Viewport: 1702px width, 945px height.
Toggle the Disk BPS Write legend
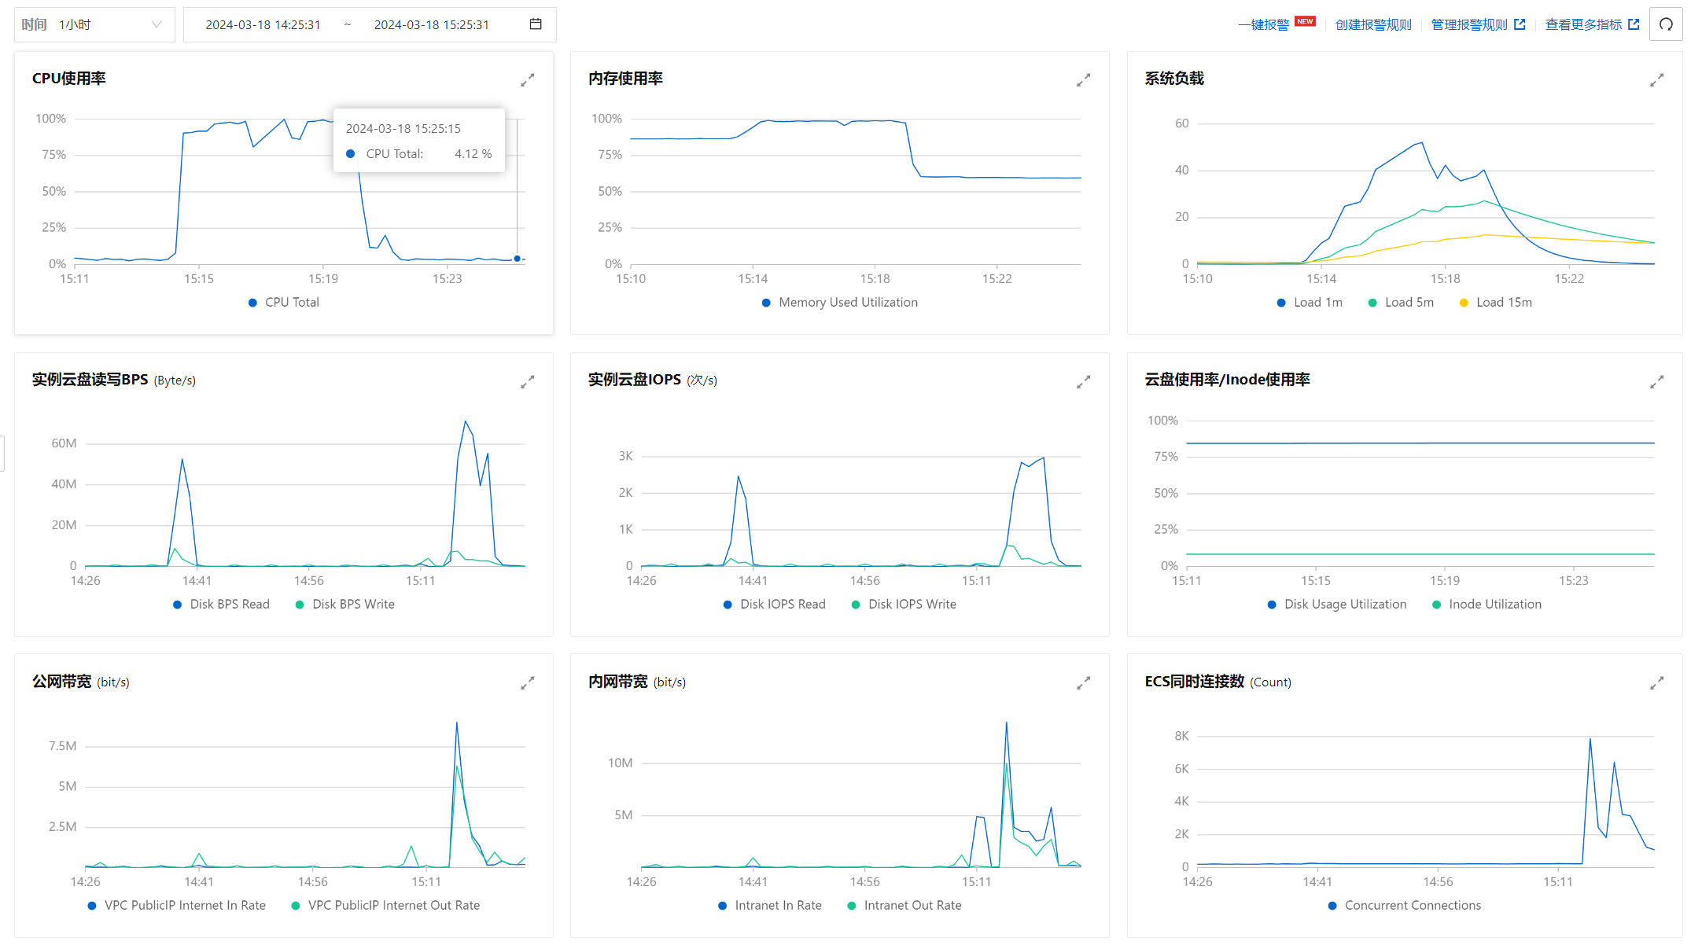point(344,604)
